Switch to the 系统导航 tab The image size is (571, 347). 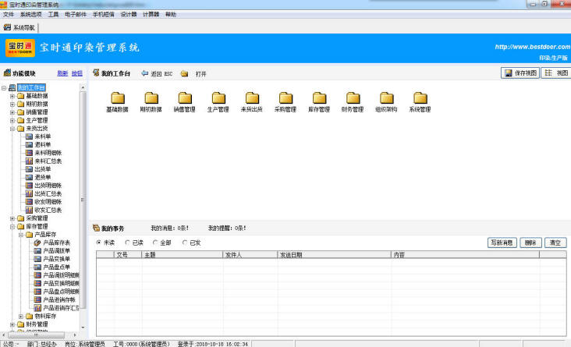pos(20,27)
